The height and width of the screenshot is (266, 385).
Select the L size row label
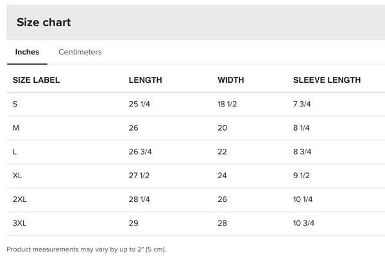coord(15,151)
